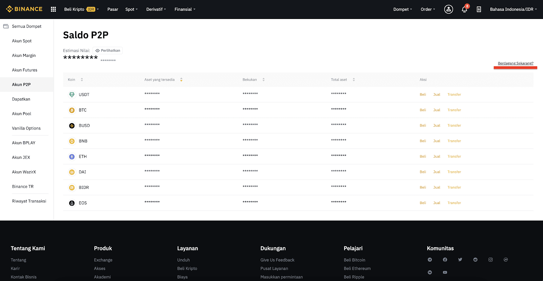This screenshot has height=281, width=543.
Task: Open the YouTube community icon
Action: [445, 272]
